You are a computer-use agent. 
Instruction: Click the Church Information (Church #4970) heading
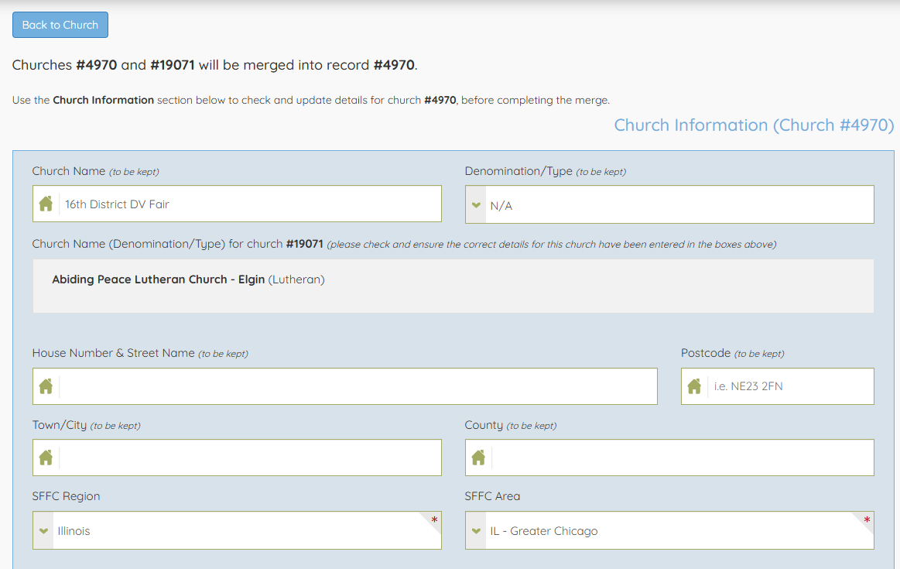754,125
